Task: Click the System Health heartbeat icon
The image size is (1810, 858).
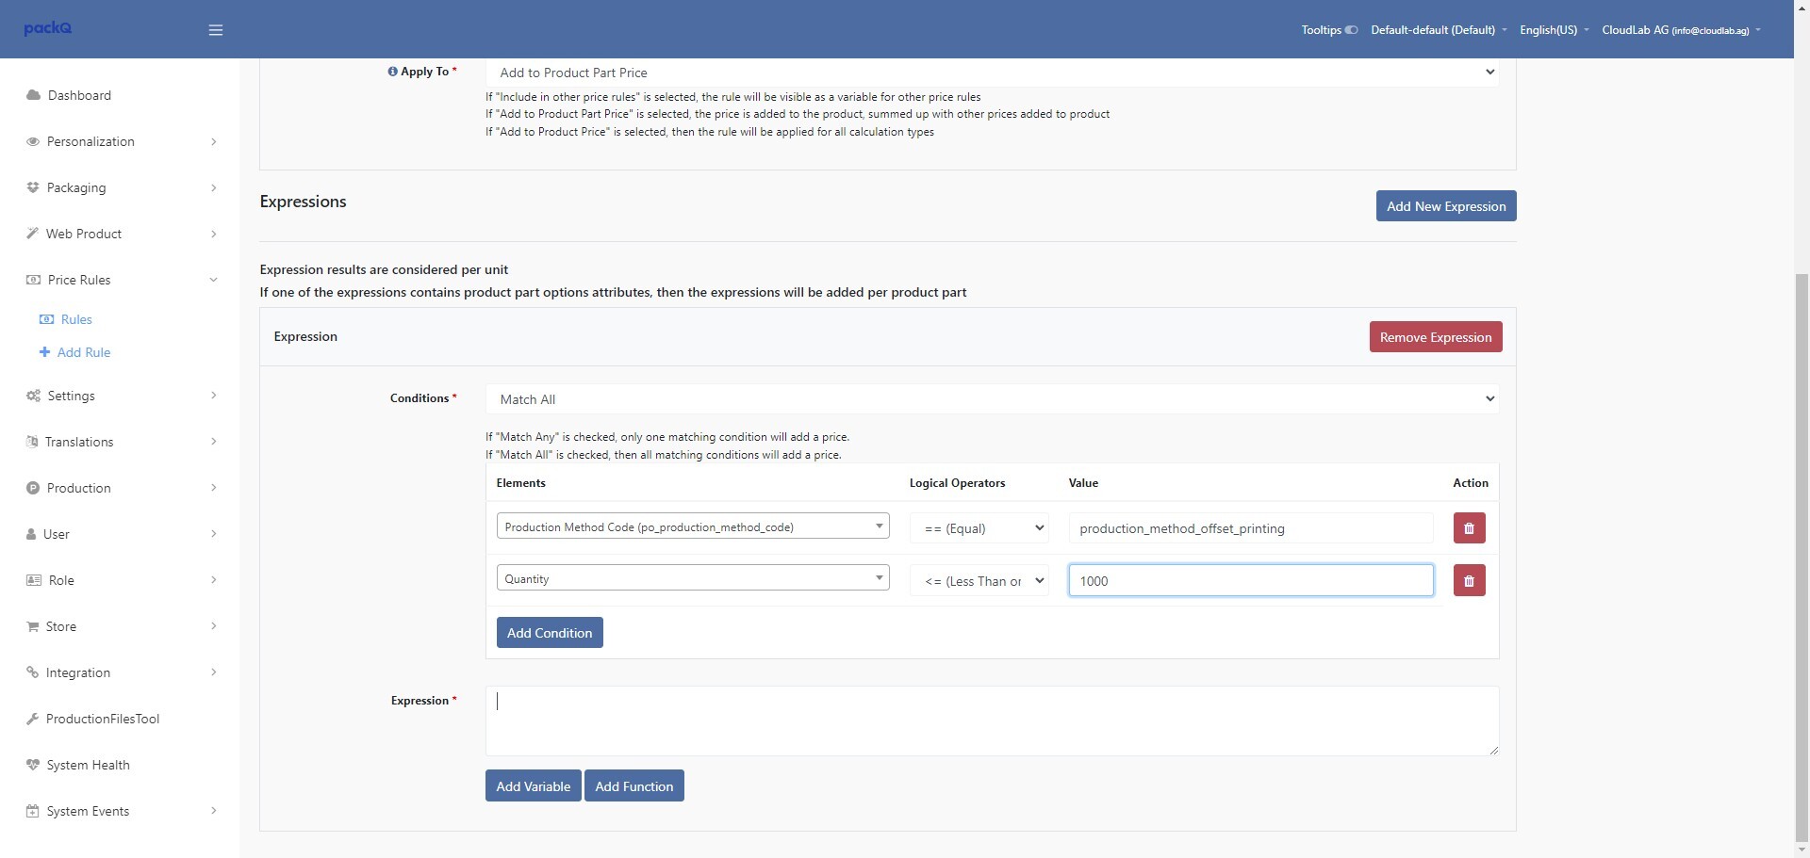Action: pos(33,765)
